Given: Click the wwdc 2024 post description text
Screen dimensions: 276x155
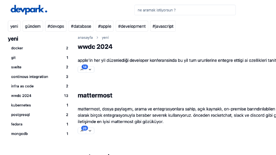Looking at the screenshot, I should click(177, 60).
